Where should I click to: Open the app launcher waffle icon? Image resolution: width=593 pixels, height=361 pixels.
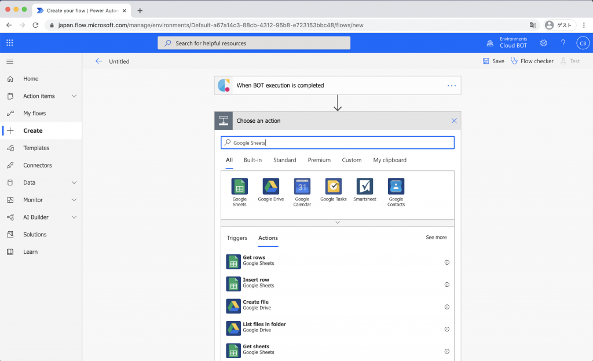coord(10,43)
